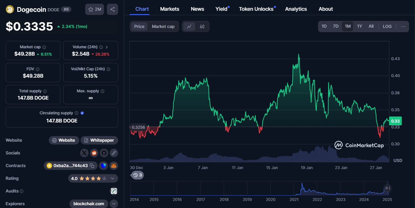Image resolution: width=415 pixels, height=208 pixels.
Task: Toggle LOG scale on chart
Action: point(387,26)
